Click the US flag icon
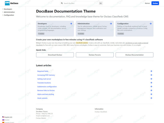 click(x=3, y=117)
